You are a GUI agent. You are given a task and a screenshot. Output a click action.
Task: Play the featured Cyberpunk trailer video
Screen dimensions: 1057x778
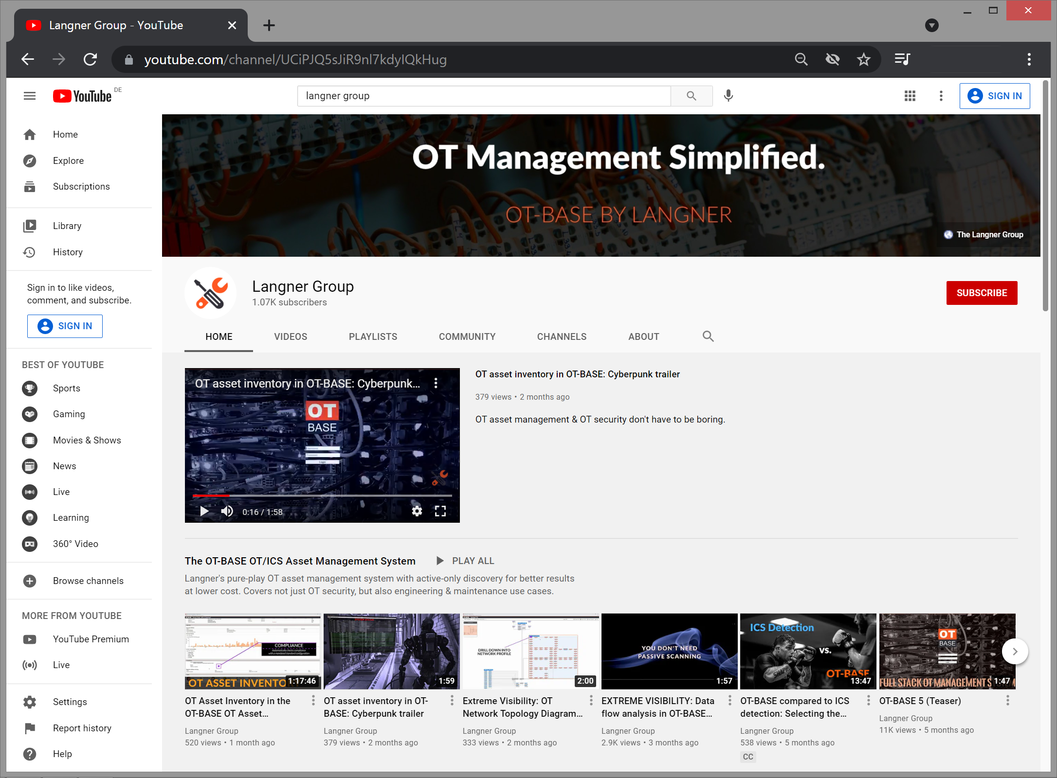click(x=204, y=511)
